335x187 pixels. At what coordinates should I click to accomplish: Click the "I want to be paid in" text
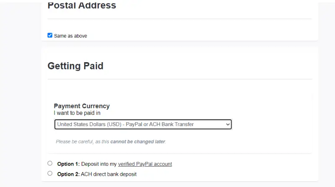tap(77, 113)
